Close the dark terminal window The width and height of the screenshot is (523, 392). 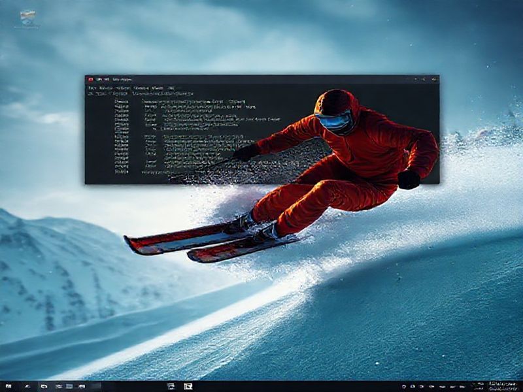(x=434, y=79)
